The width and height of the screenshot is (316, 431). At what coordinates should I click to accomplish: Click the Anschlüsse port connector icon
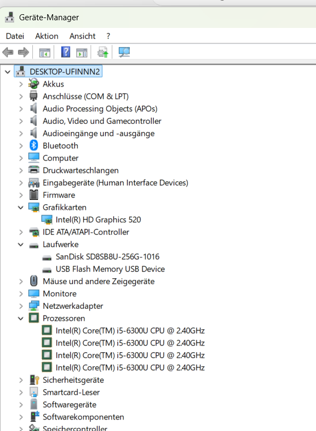(x=33, y=96)
